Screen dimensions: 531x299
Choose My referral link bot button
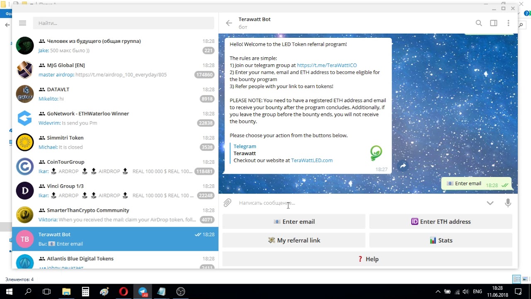(x=294, y=240)
